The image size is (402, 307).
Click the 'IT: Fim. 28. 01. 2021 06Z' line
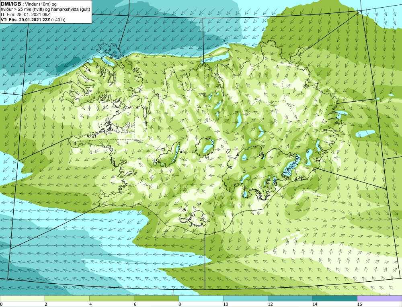click(x=25, y=14)
